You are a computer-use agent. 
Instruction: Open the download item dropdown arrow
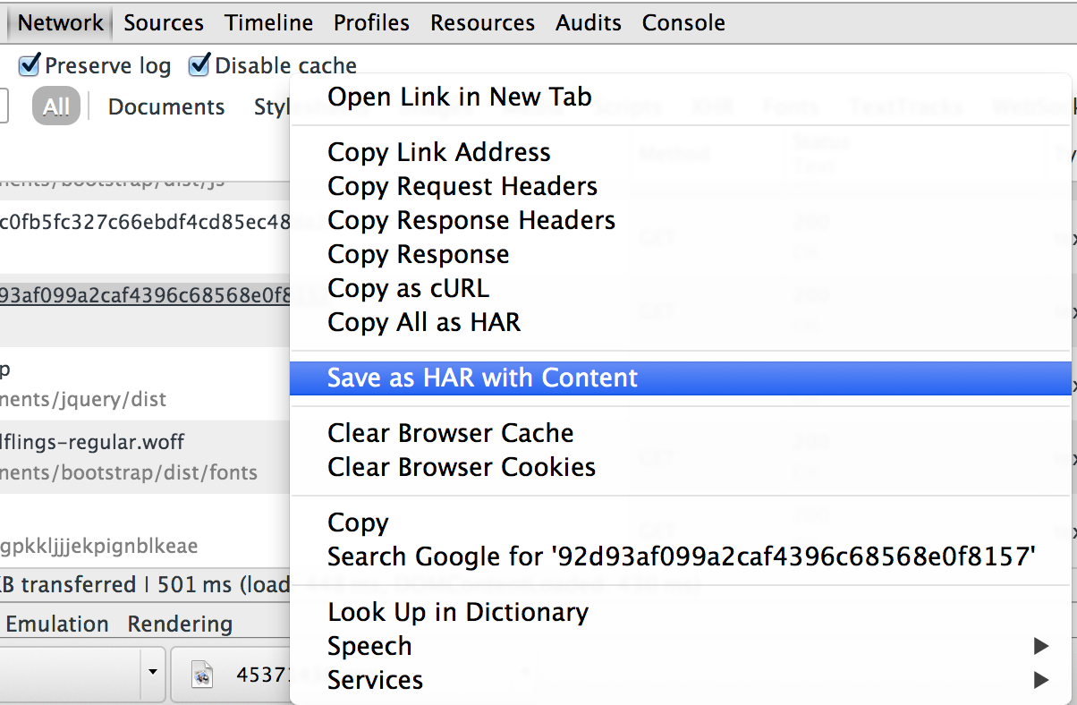(x=153, y=672)
